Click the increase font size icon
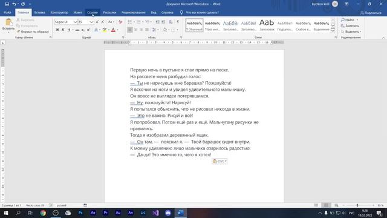 point(97,22)
